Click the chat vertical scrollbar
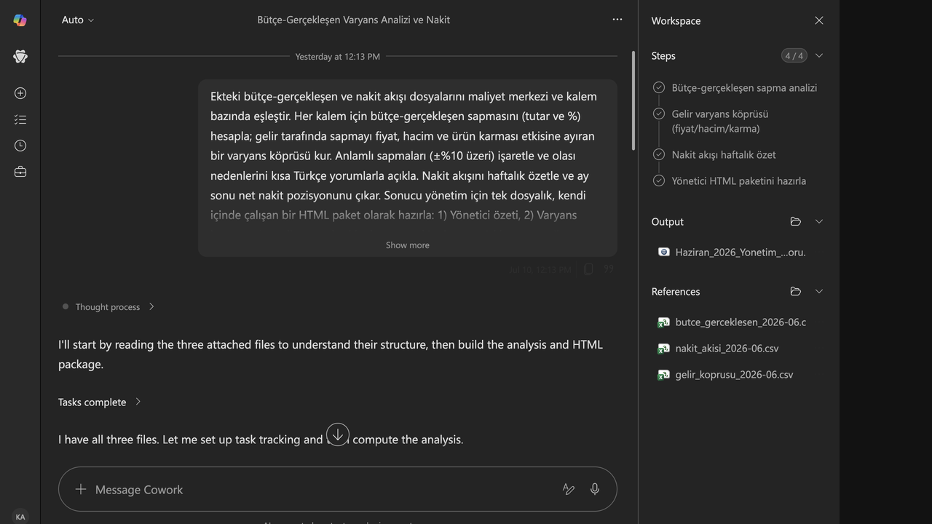Image resolution: width=932 pixels, height=524 pixels. (x=633, y=100)
